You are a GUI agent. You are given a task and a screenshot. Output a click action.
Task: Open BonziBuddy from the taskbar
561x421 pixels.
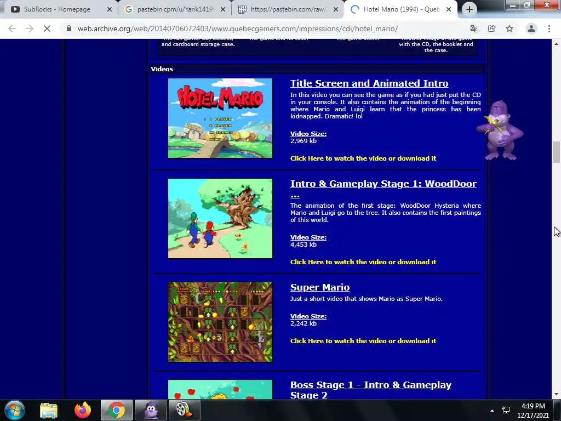tap(151, 410)
